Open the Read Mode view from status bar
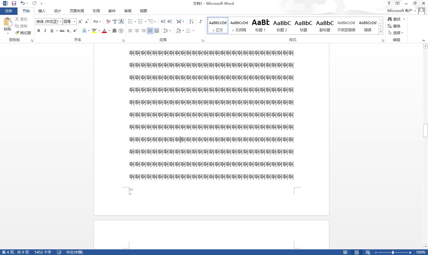The width and height of the screenshot is (428, 255). 345,252
